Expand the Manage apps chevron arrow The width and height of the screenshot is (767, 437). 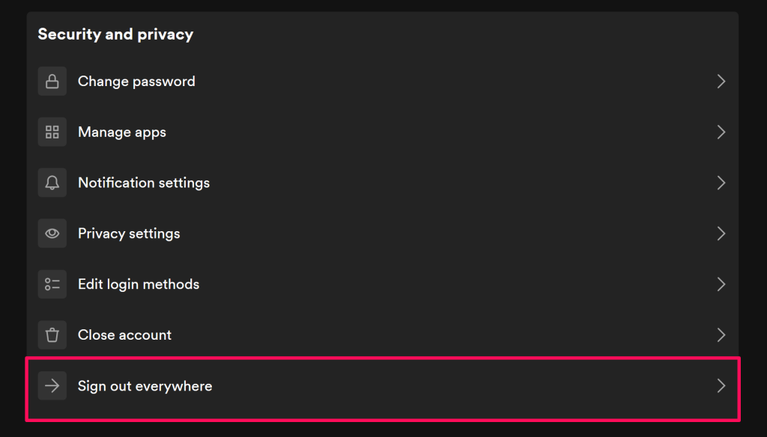(x=721, y=132)
